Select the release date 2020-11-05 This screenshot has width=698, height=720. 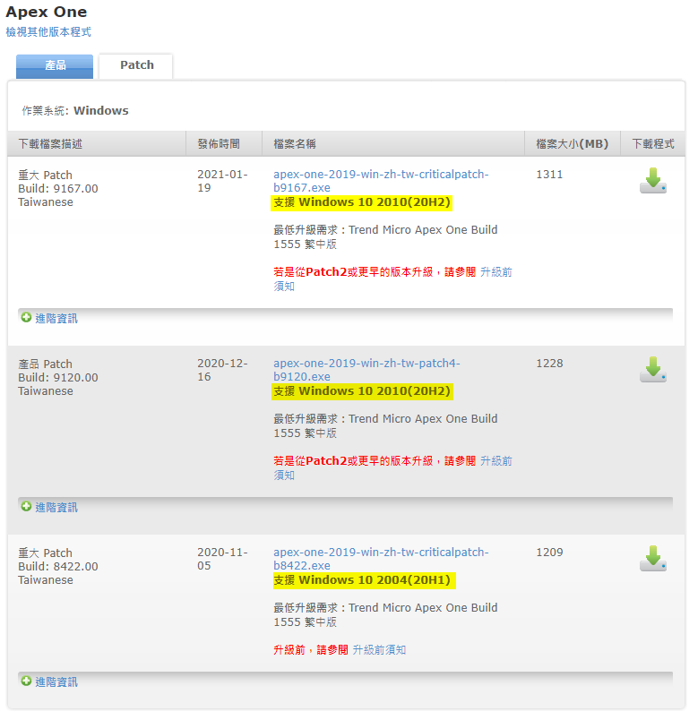point(222,559)
